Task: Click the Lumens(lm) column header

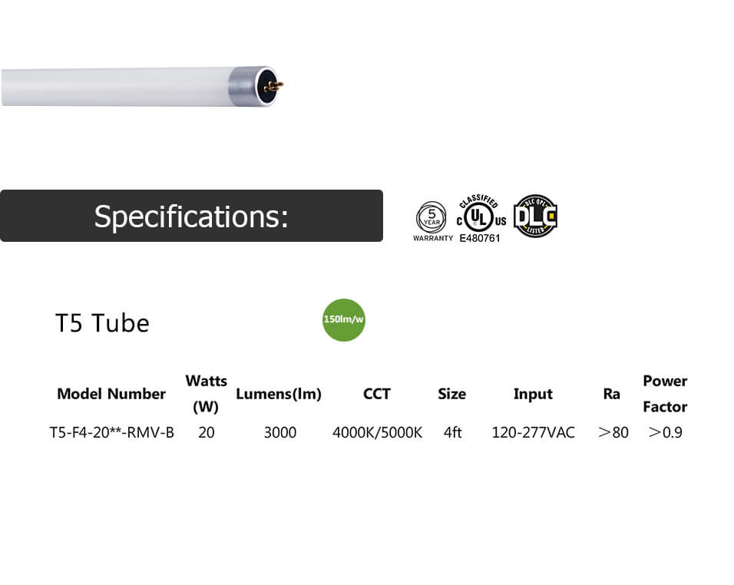Action: click(279, 394)
